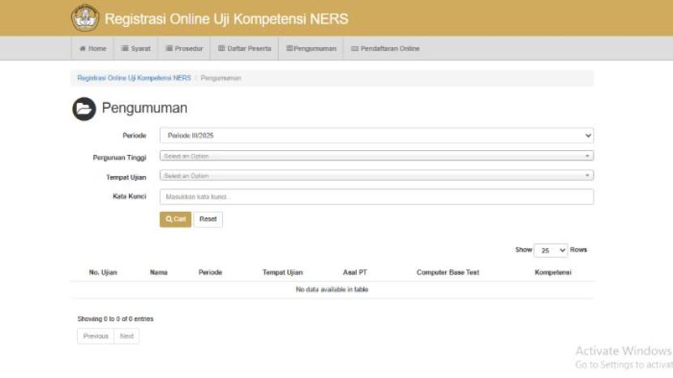Click the Reset button

[x=208, y=219]
